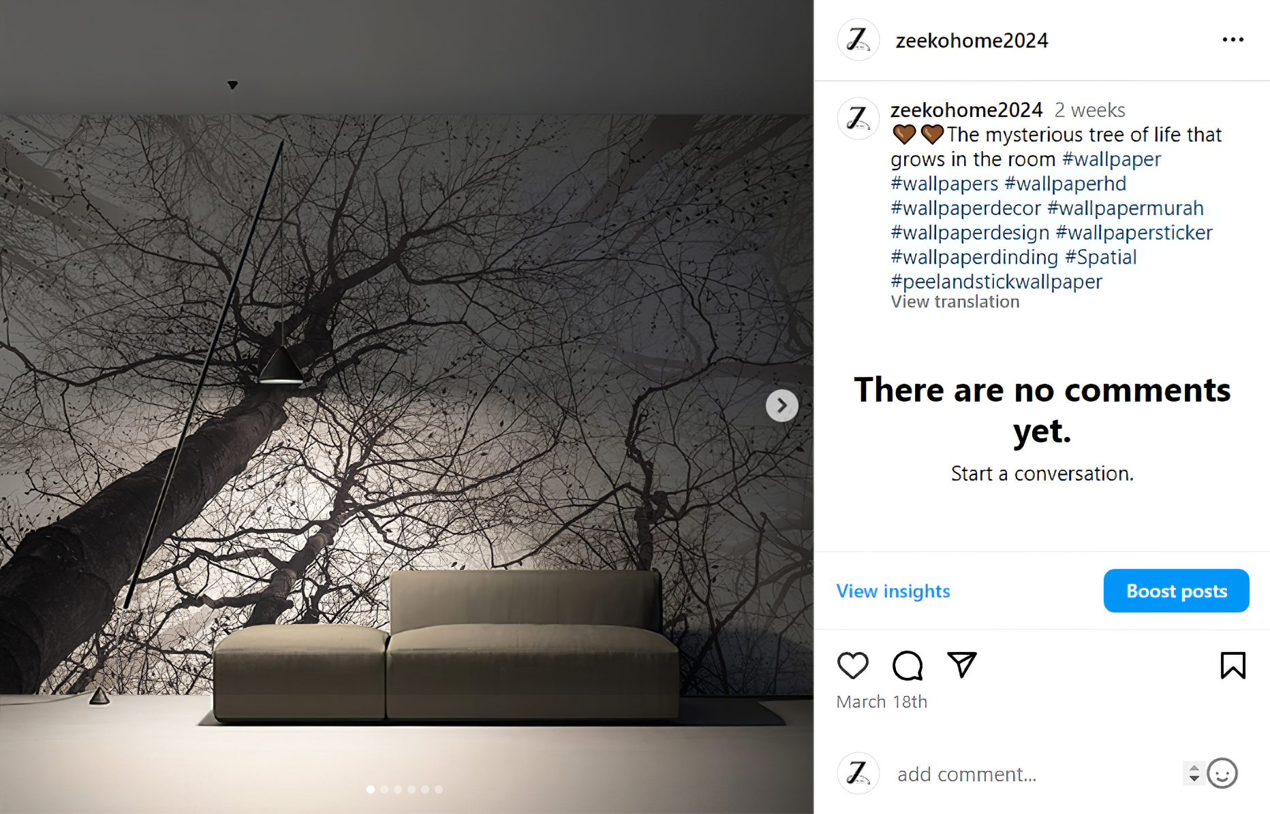Like the post with the heart icon
Image resolution: width=1270 pixels, height=814 pixels.
coord(852,665)
